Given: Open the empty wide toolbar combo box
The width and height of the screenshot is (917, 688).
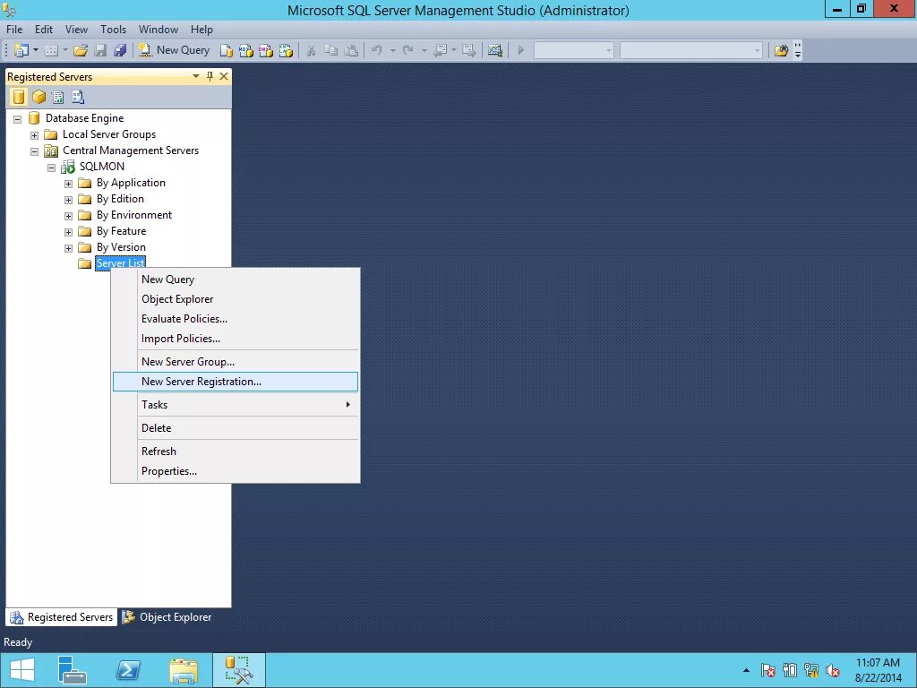Looking at the screenshot, I should (690, 50).
